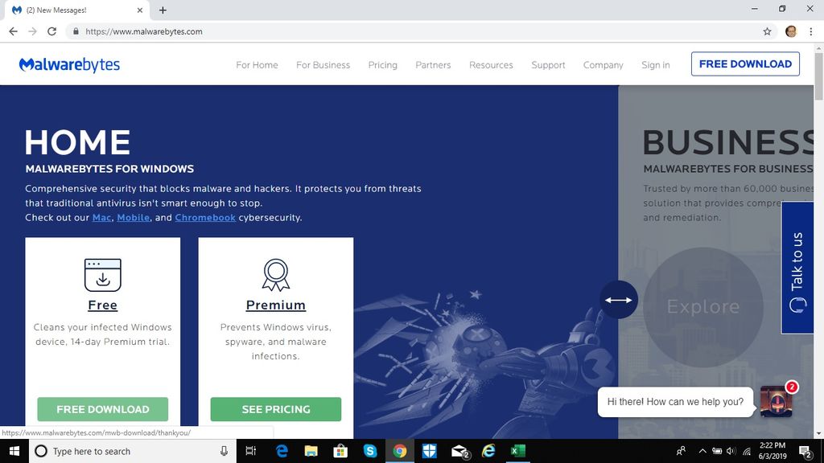This screenshot has width=824, height=463.
Task: Open Chrome's three-dot menu
Action: click(810, 31)
